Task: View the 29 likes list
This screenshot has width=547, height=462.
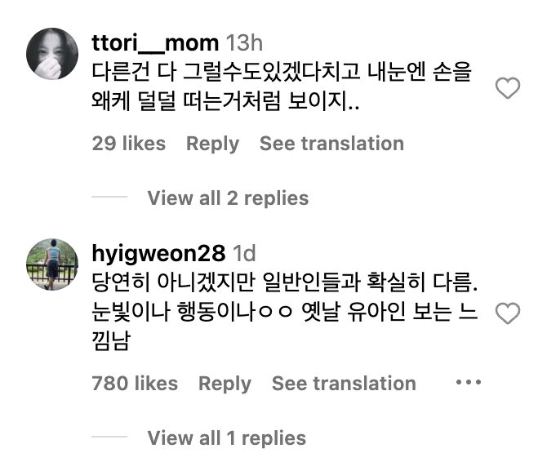Action: pos(129,144)
